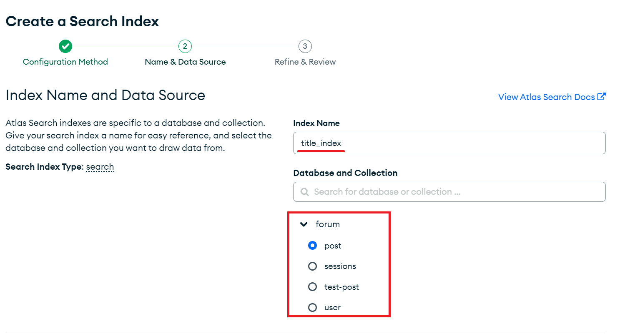
Task: Select the post collection radio button
Action: [x=312, y=246]
